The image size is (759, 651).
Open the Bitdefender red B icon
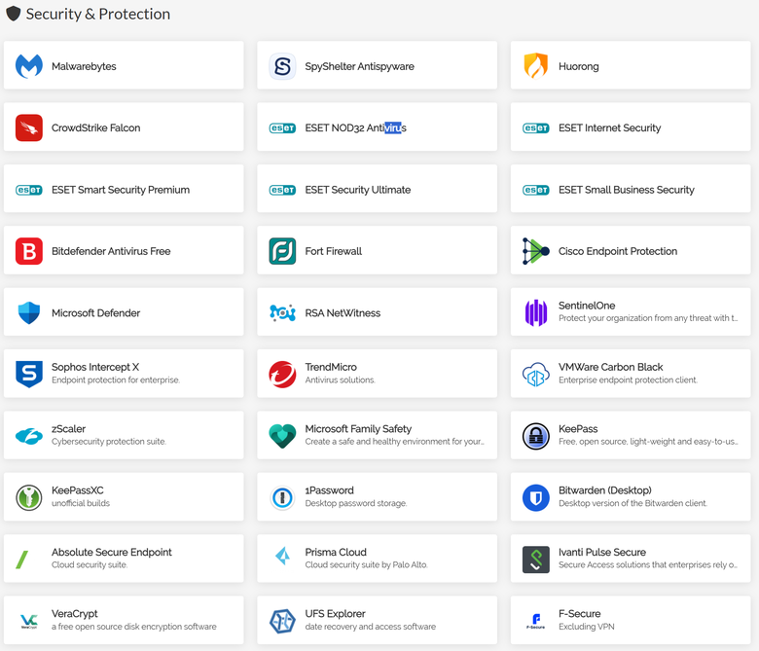[29, 251]
